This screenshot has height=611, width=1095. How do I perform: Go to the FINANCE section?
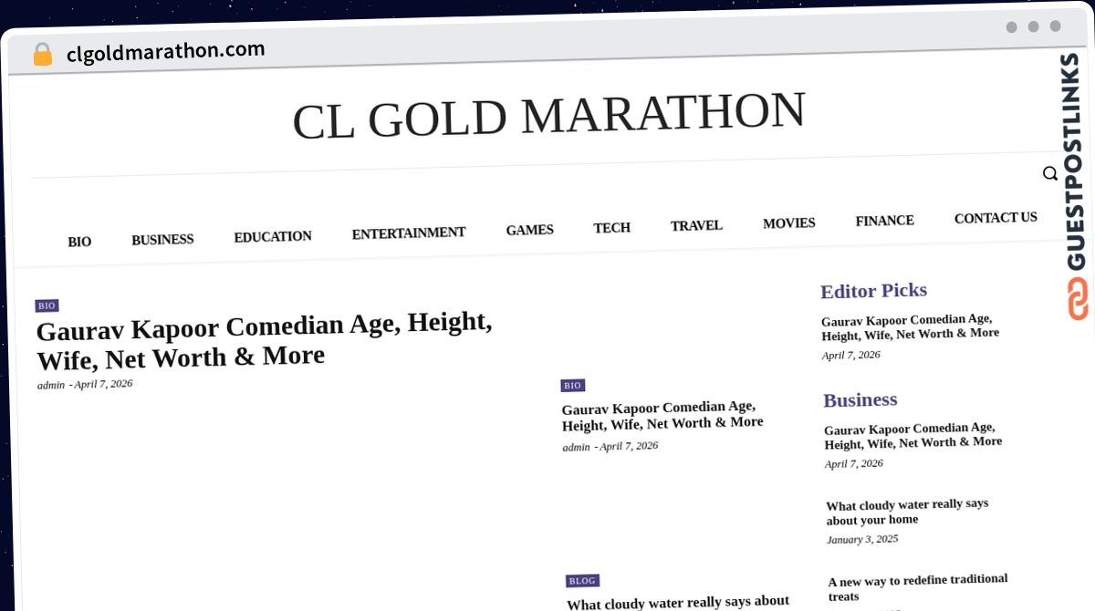point(885,221)
